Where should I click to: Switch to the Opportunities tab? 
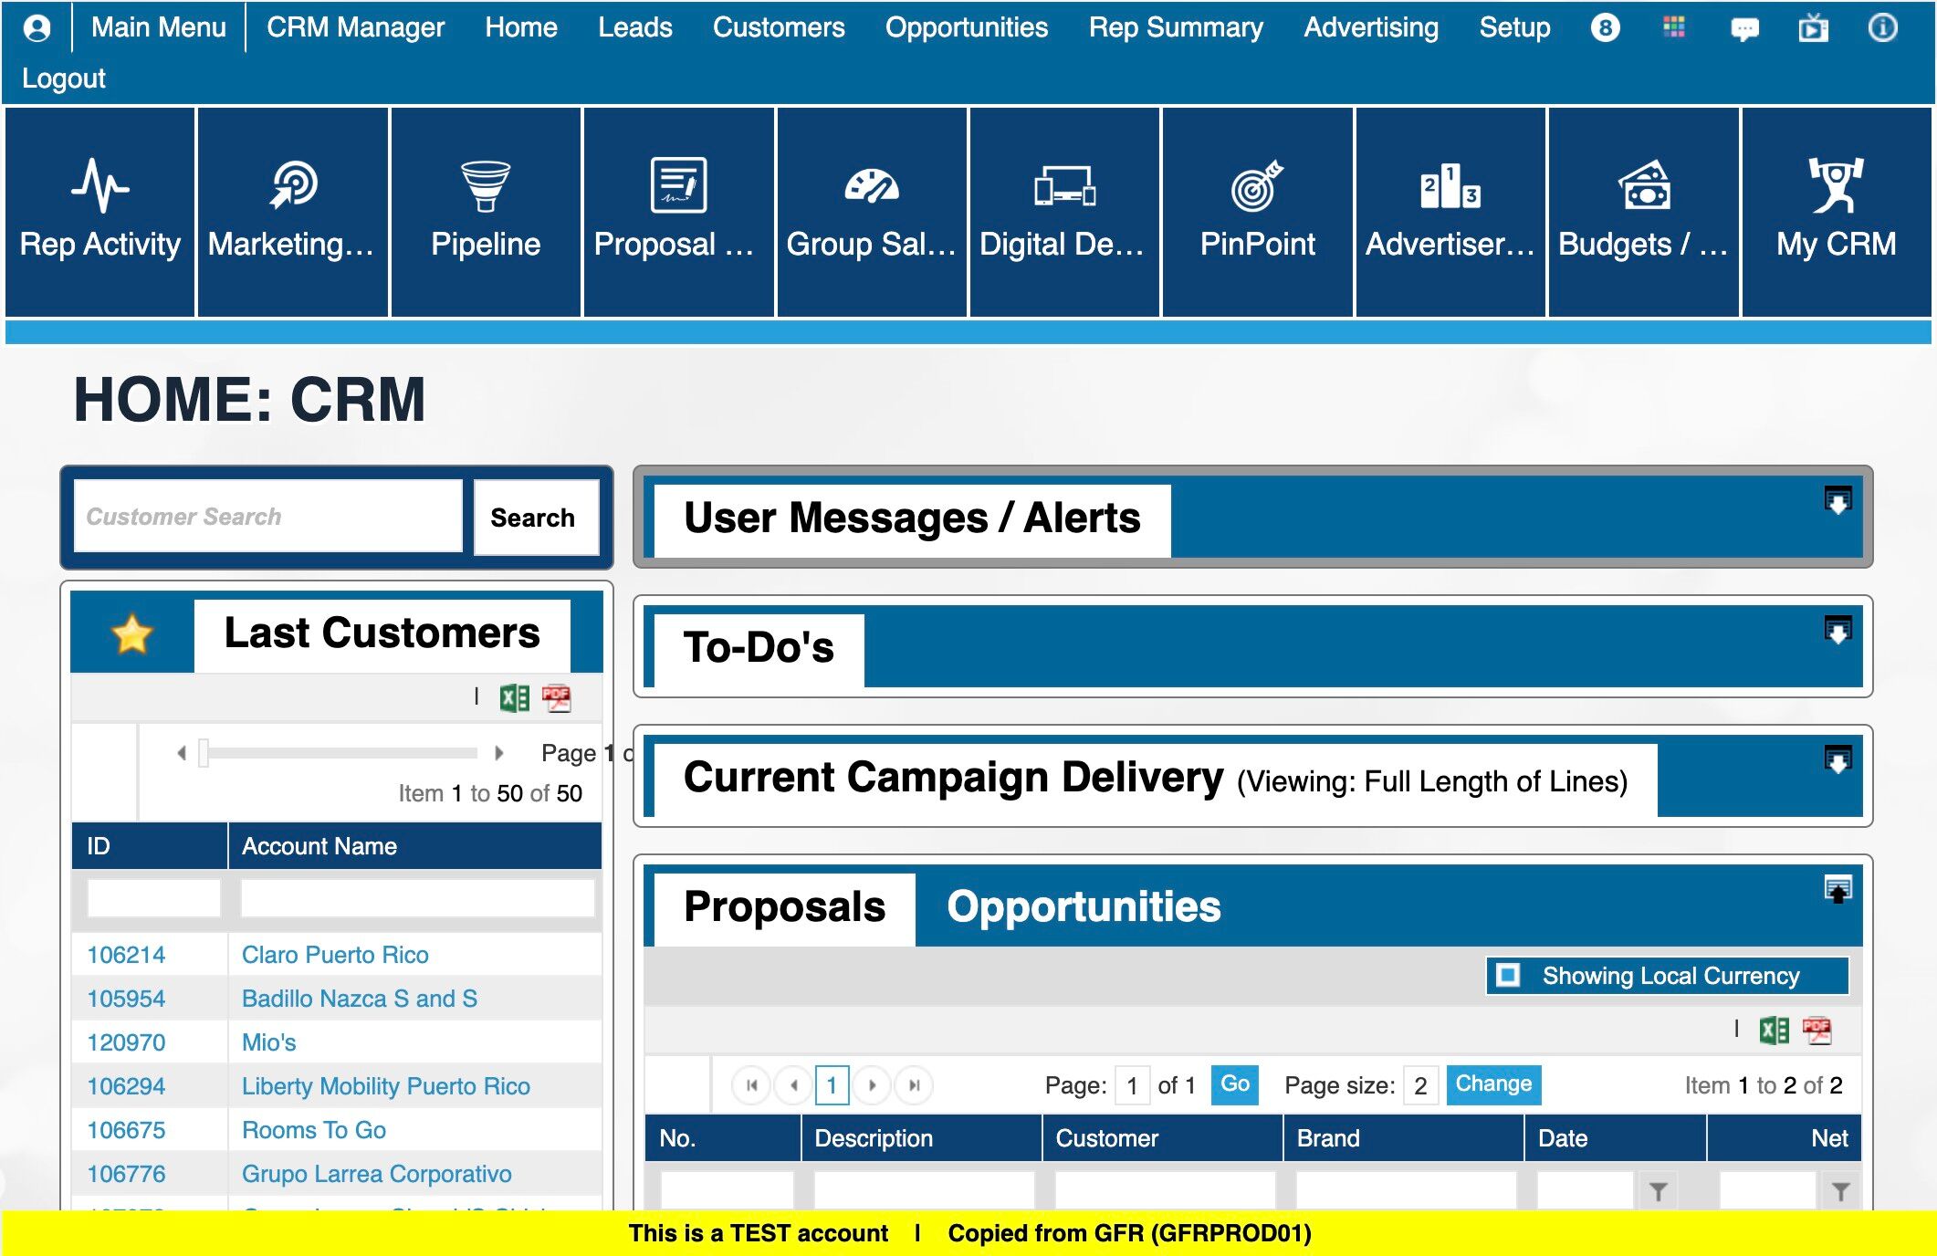click(x=1084, y=906)
